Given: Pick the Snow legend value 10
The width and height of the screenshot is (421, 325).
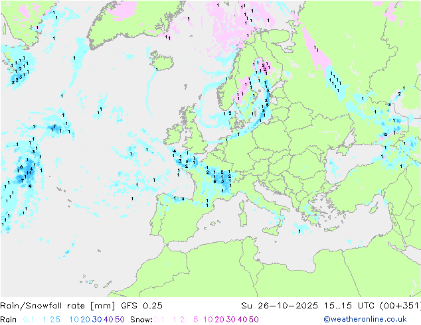Looking at the screenshot, I should click(208, 320).
